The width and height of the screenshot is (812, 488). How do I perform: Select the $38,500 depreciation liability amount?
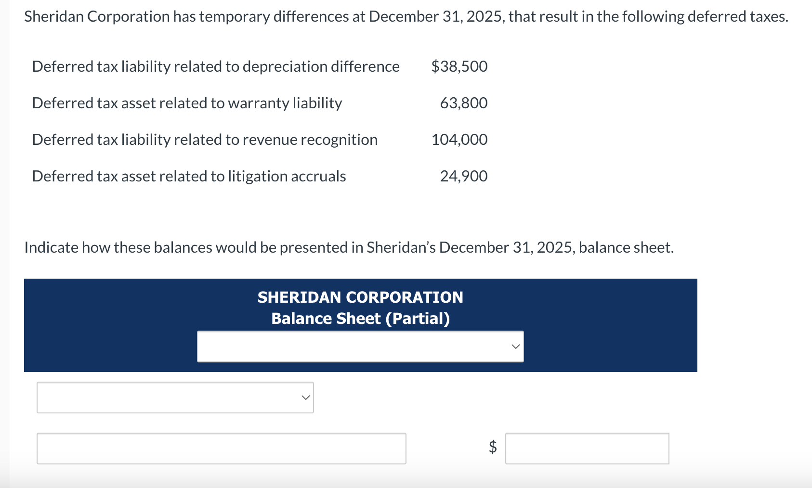[x=459, y=66]
